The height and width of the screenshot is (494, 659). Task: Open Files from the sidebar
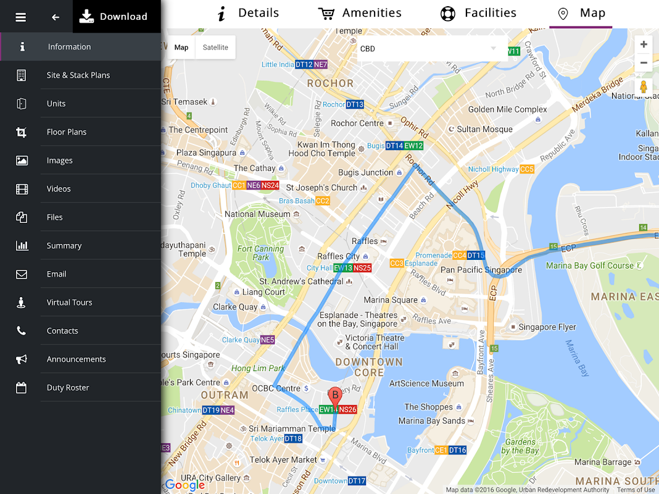click(81, 217)
